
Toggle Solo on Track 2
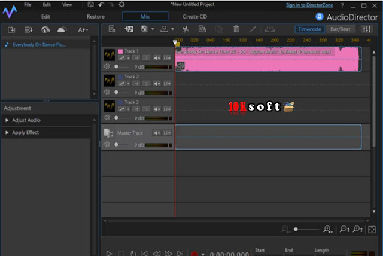pyautogui.click(x=146, y=84)
